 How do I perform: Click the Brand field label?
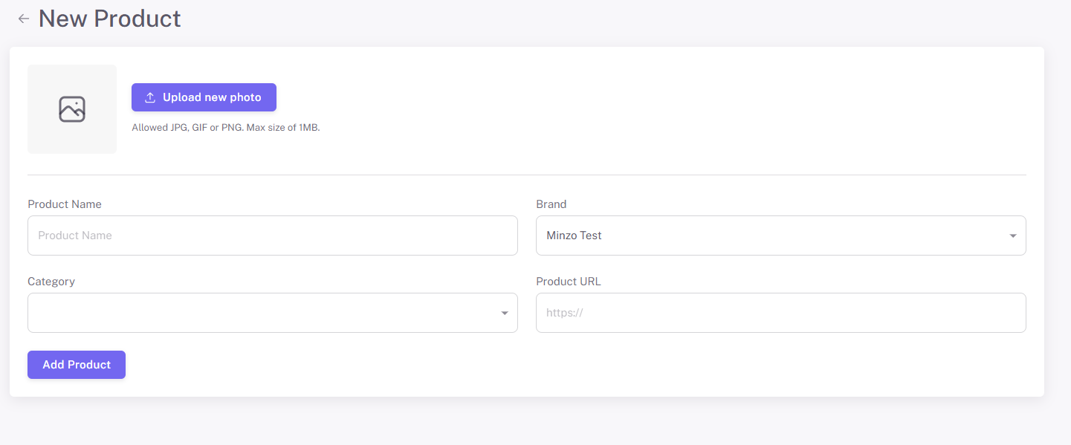coord(551,204)
